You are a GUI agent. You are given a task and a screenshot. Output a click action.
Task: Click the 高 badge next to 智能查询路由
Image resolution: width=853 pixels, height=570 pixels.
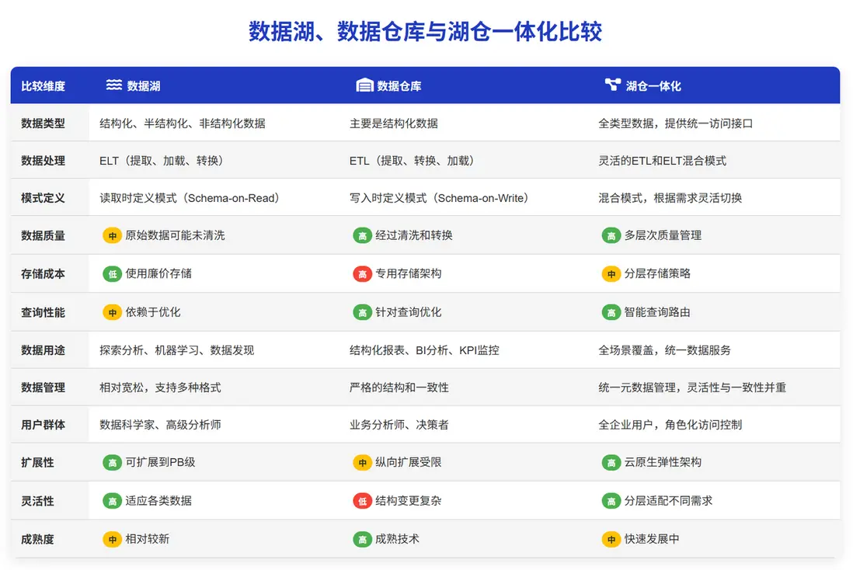click(x=611, y=311)
